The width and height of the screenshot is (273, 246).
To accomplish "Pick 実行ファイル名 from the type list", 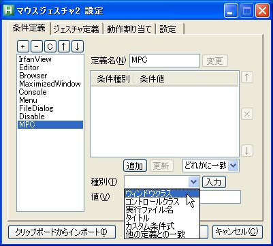I will point(162,210).
